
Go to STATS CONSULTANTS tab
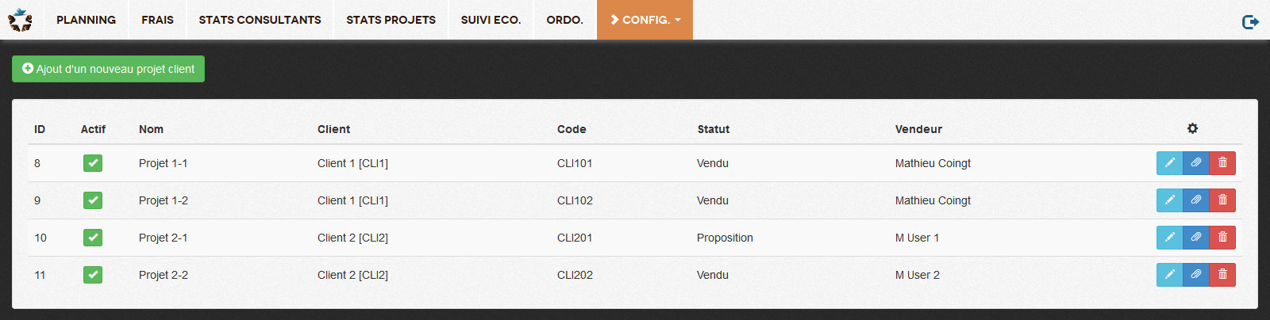pos(260,20)
